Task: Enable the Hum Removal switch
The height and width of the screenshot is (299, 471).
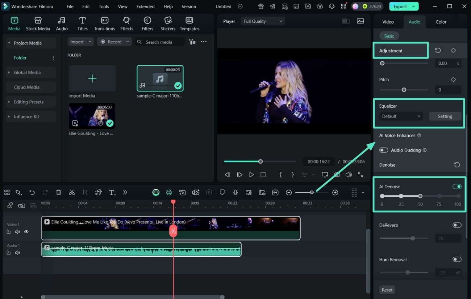Action: [x=457, y=259]
